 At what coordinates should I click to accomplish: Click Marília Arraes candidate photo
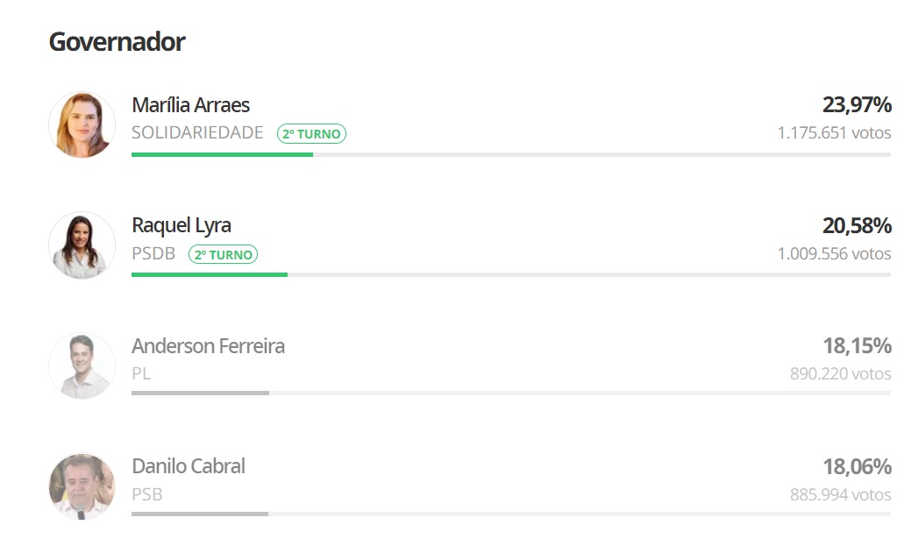pos(82,124)
